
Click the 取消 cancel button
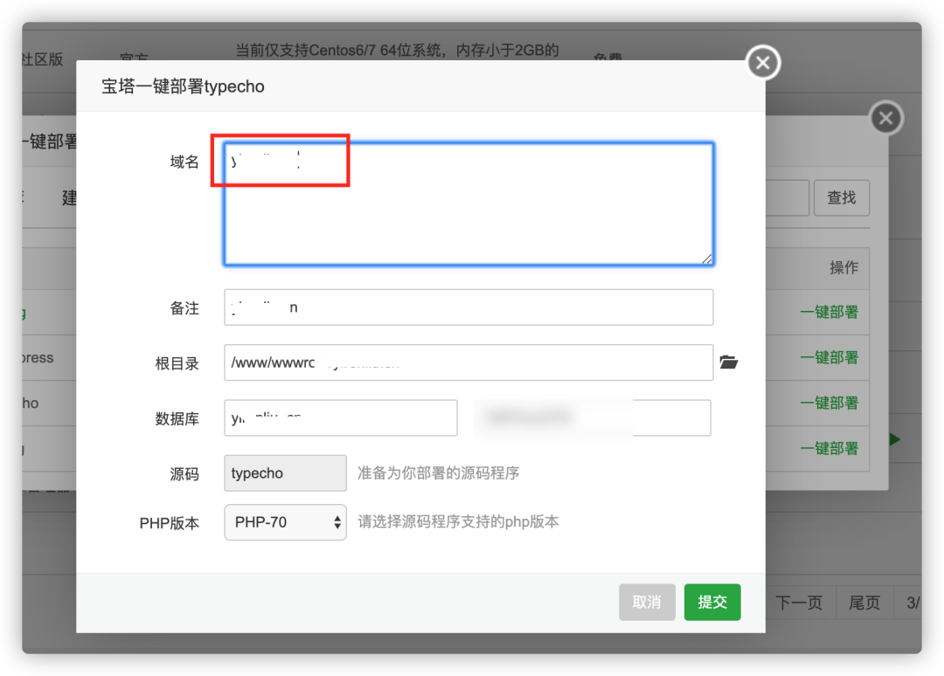(647, 602)
